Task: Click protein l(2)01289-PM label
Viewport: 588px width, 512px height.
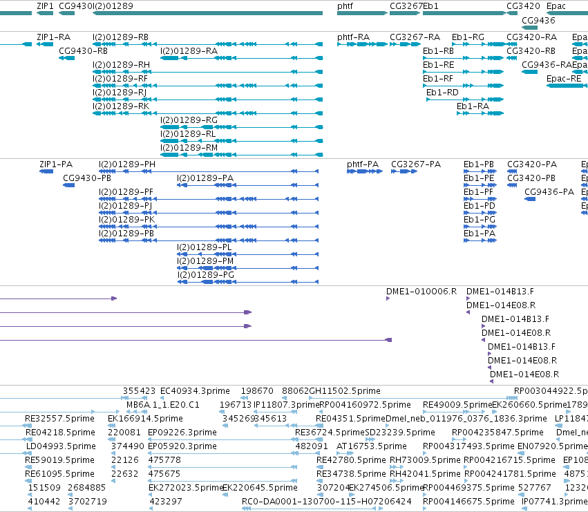Action: coord(205,261)
